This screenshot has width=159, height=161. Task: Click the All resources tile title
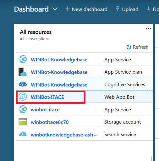[36, 32]
